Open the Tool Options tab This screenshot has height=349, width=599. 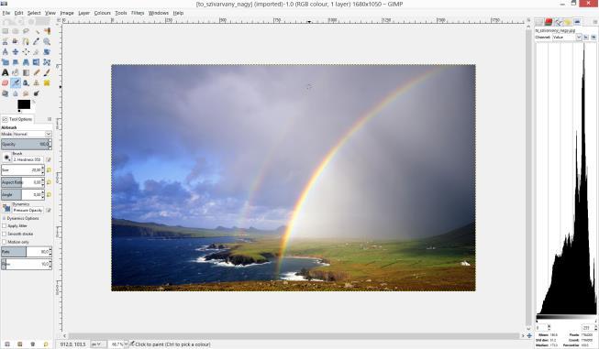pyautogui.click(x=17, y=119)
